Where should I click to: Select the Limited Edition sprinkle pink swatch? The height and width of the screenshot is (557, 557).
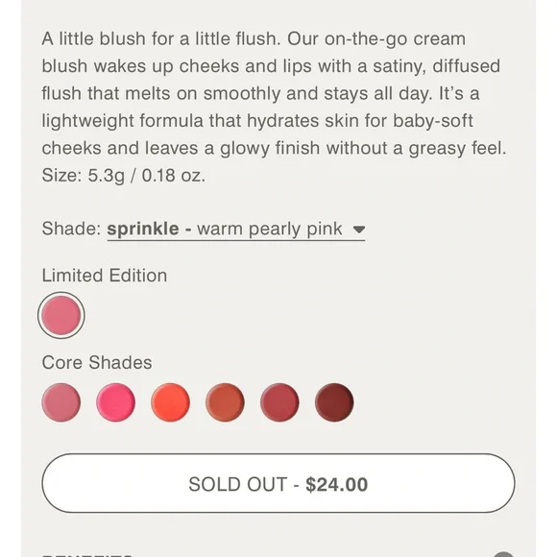[x=61, y=315]
